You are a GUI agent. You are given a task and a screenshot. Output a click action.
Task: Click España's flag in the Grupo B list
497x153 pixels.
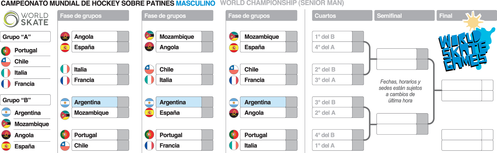[x=6, y=146]
